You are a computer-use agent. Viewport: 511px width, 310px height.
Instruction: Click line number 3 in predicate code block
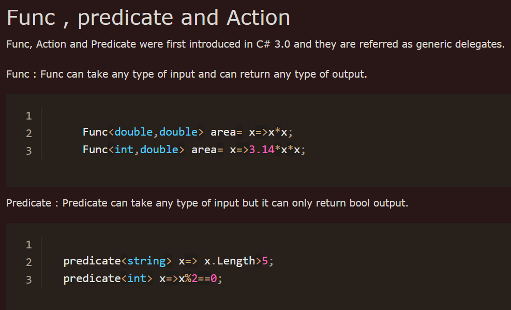click(x=28, y=280)
